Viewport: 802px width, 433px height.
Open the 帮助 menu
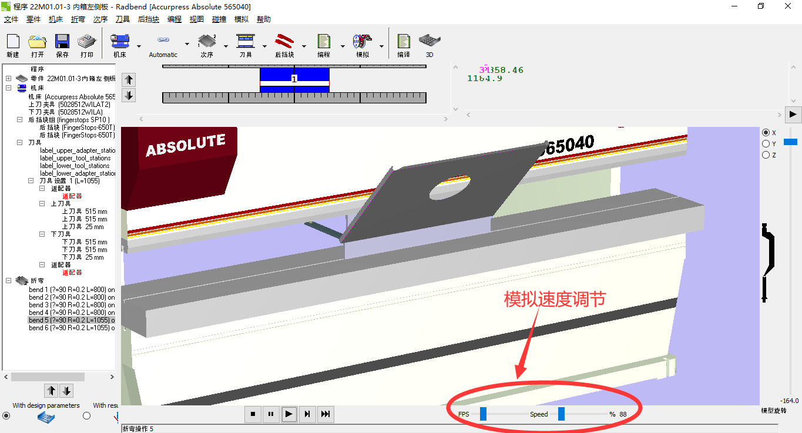pos(264,19)
